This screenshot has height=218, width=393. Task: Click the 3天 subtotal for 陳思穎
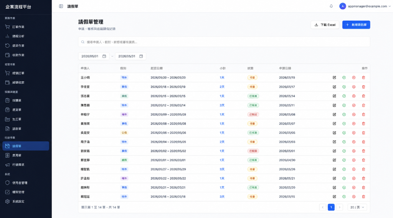pos(222,106)
